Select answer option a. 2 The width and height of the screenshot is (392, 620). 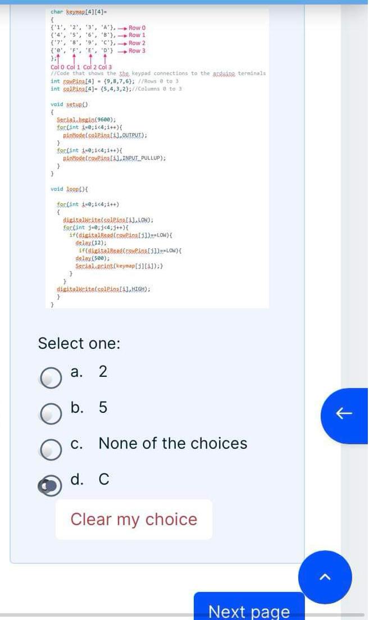click(x=51, y=377)
